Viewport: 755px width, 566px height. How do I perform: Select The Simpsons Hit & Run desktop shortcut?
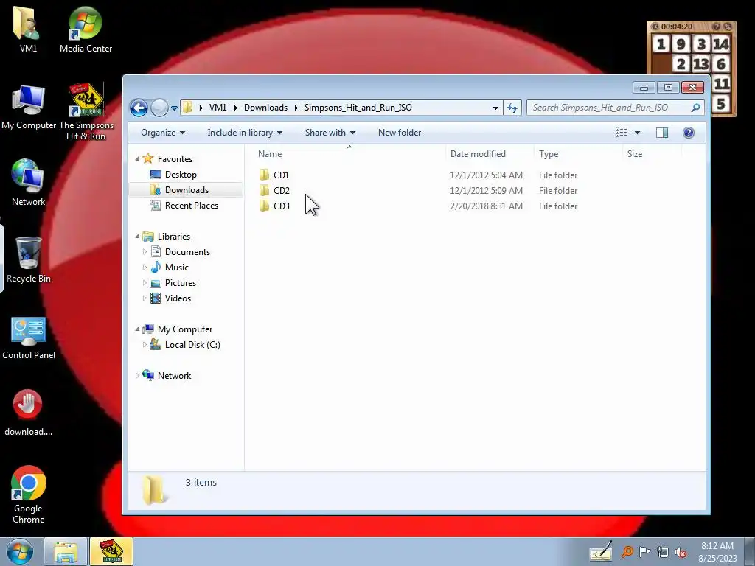click(x=86, y=112)
